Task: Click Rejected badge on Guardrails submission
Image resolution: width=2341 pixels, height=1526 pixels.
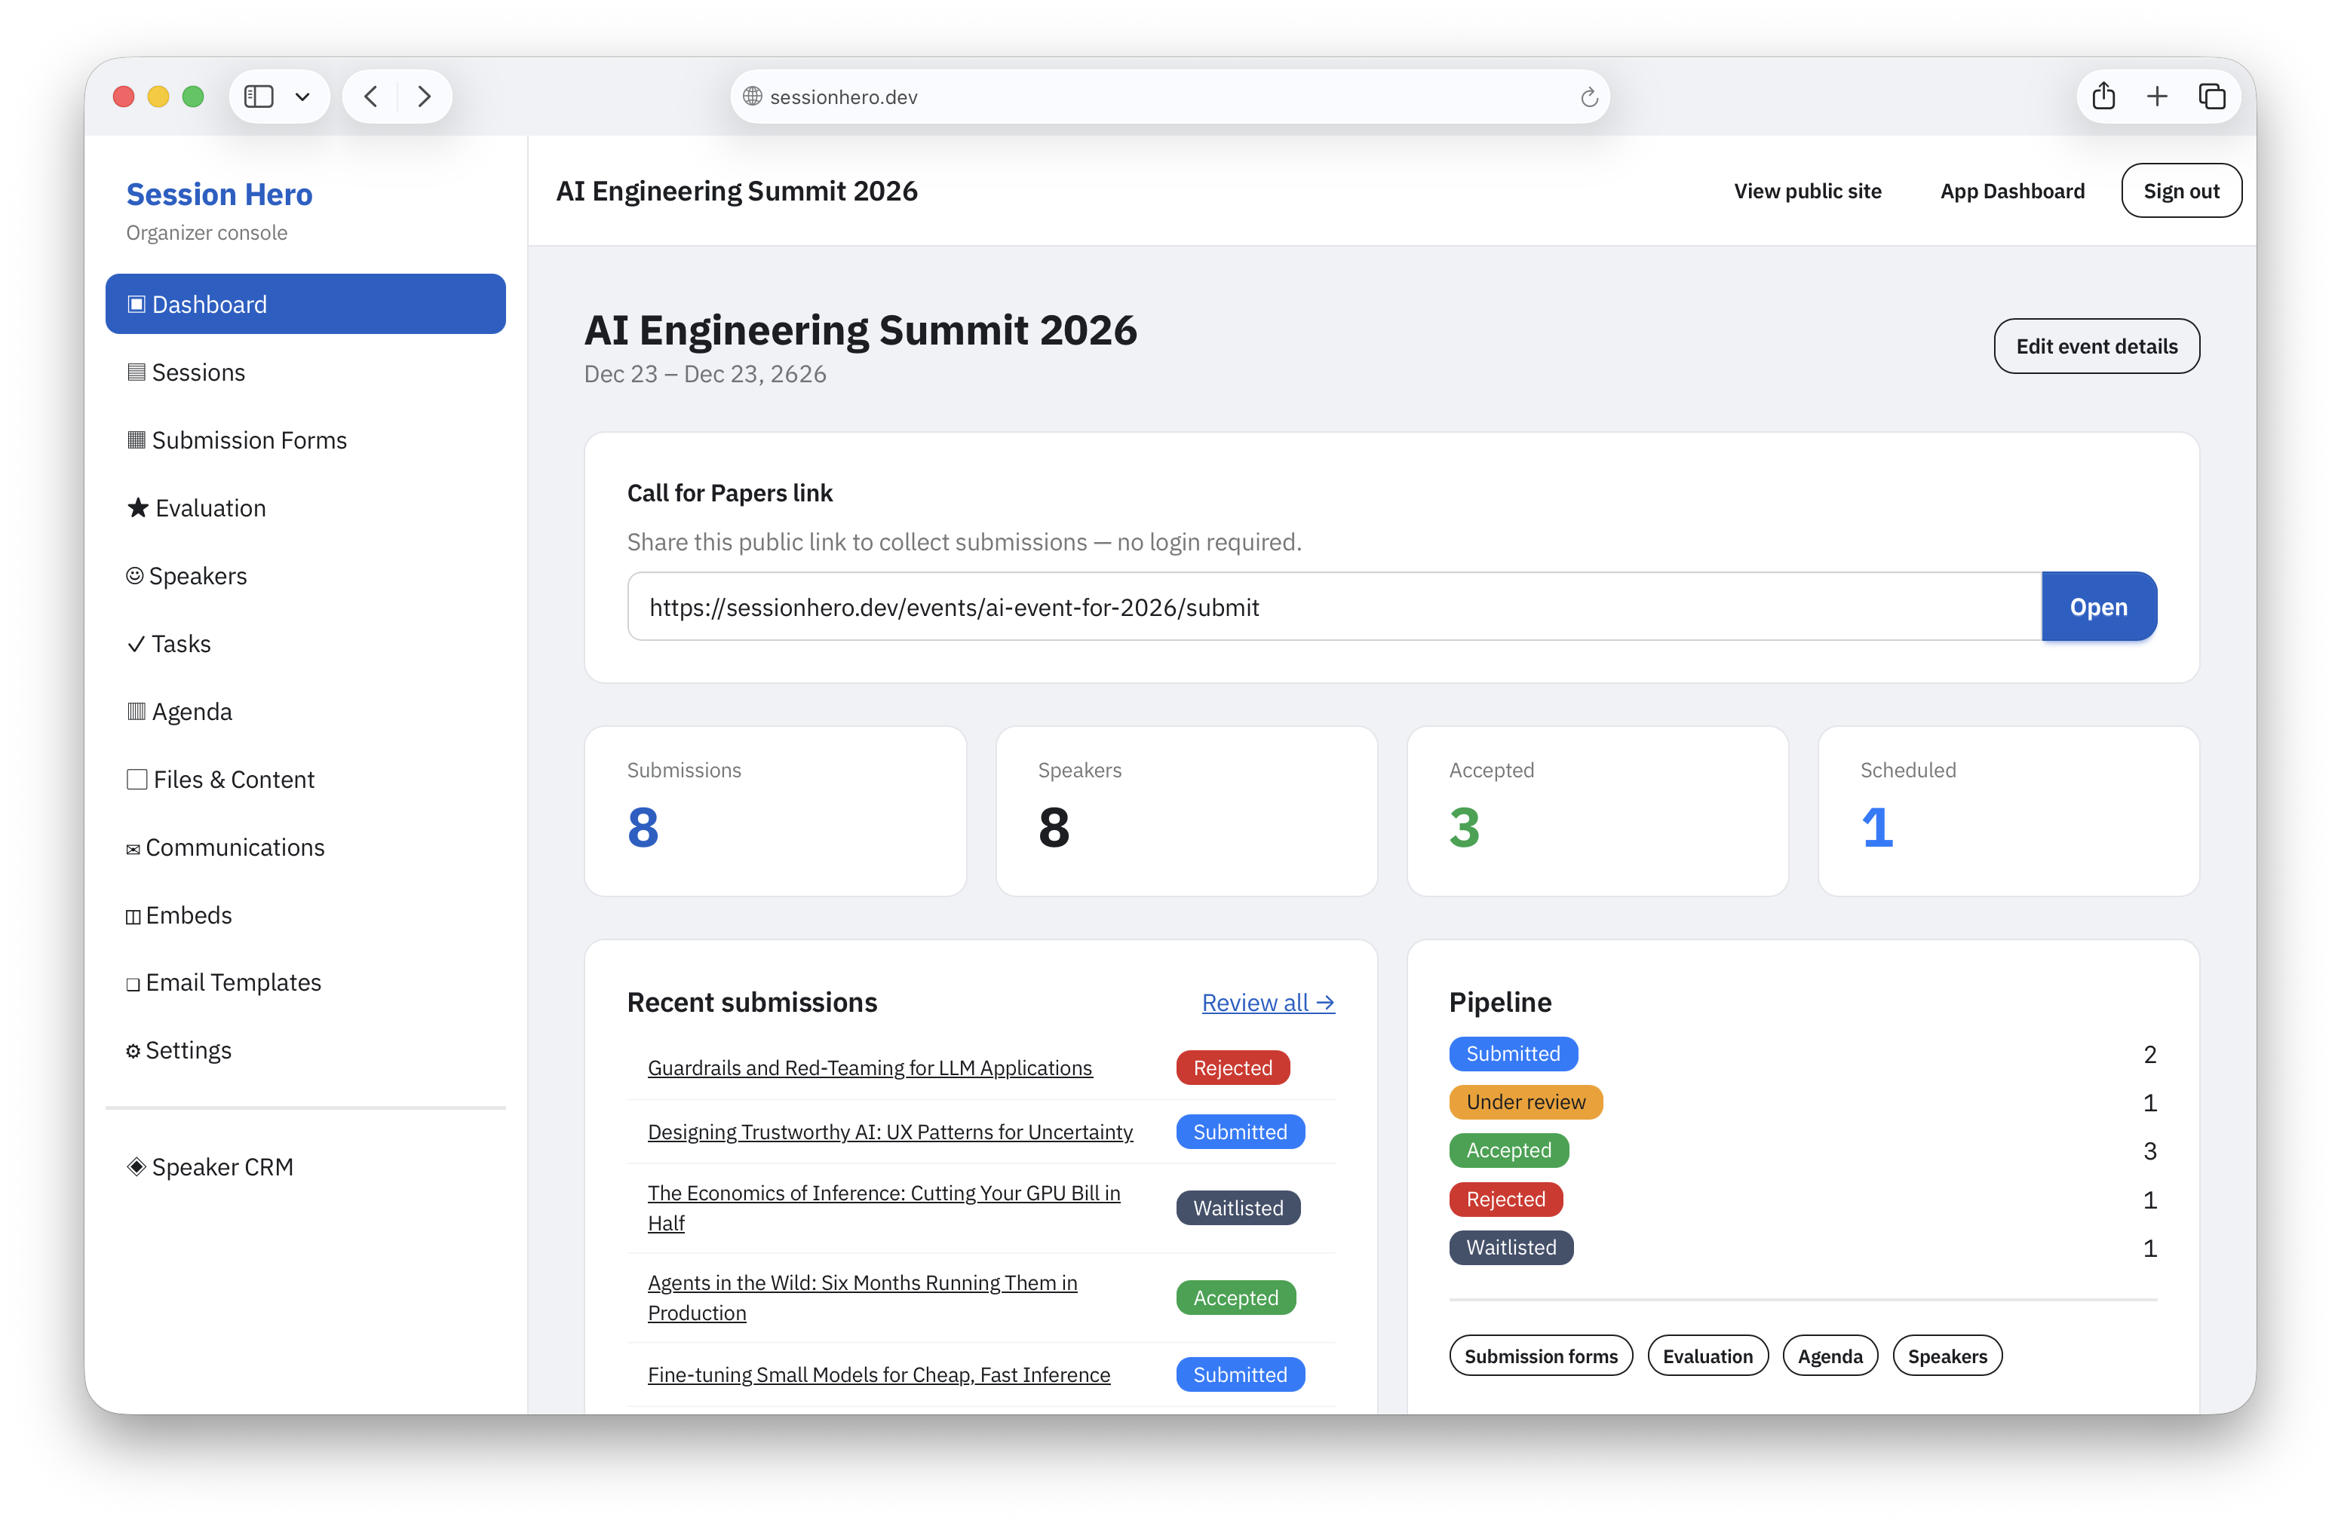Action: (x=1232, y=1068)
